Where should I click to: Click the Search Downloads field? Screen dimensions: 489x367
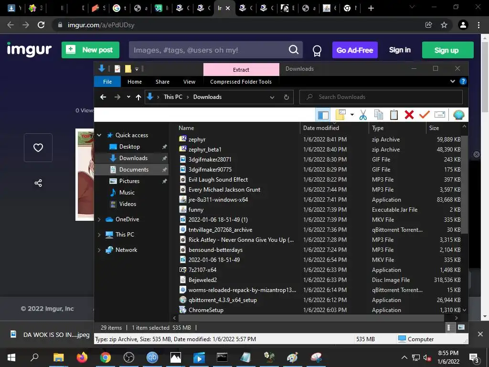coord(381,97)
